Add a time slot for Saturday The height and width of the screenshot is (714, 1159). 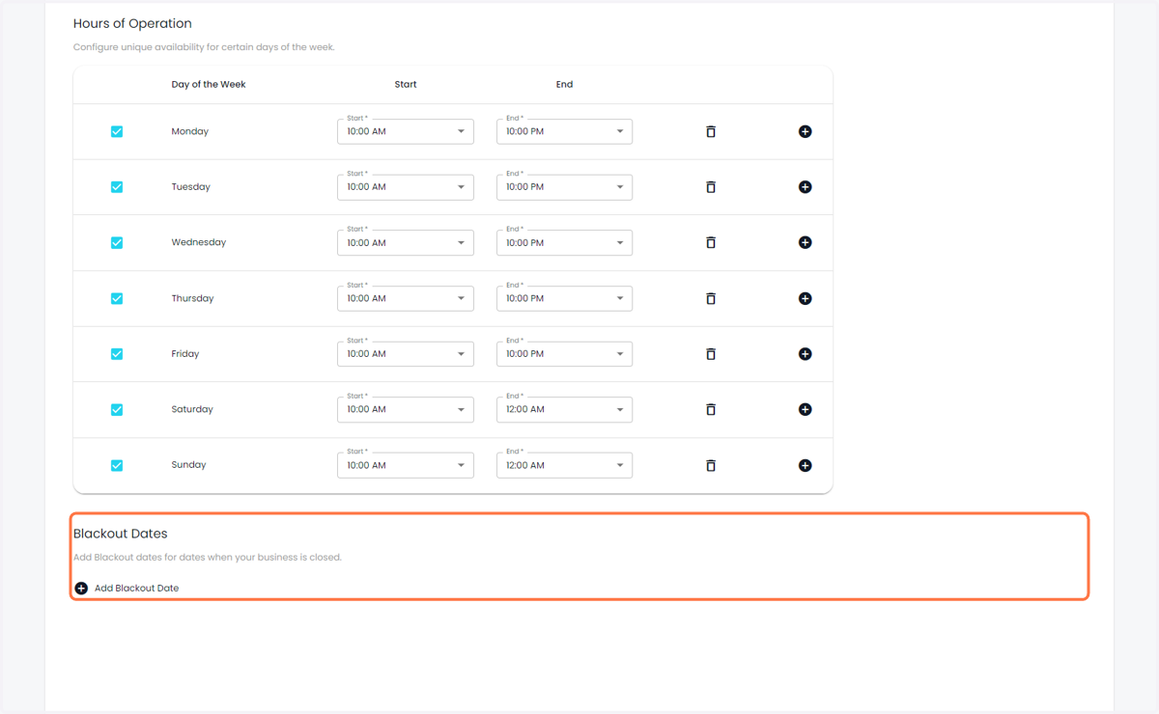[805, 409]
